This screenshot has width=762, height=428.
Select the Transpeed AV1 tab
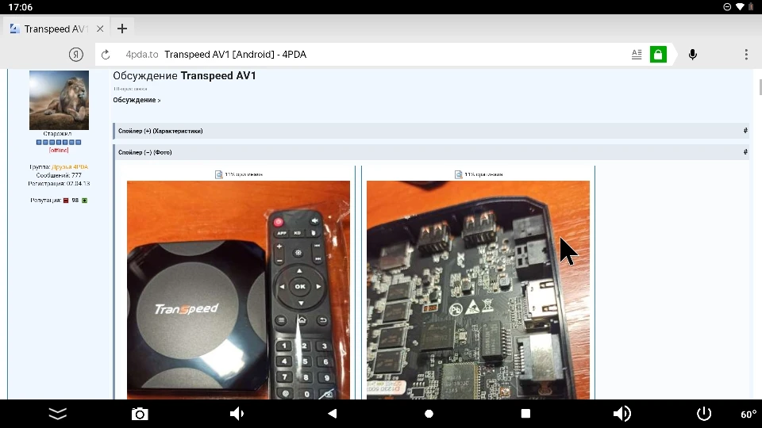(56, 29)
